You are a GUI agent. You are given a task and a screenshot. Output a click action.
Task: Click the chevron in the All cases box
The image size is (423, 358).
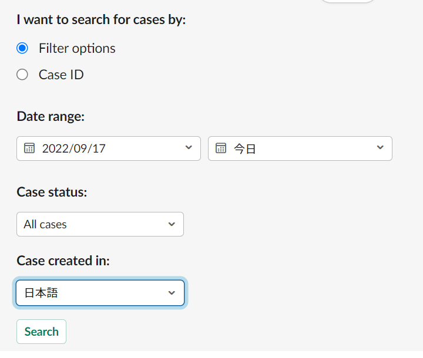pyautogui.click(x=172, y=224)
